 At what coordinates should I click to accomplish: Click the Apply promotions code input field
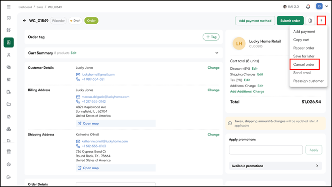266,150
